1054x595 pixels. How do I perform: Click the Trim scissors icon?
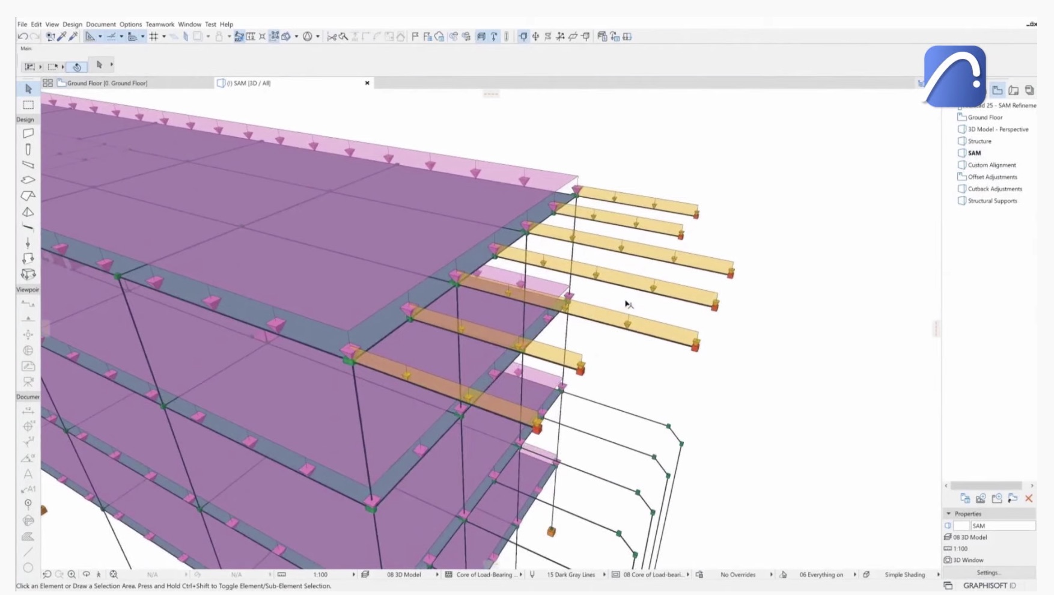click(x=332, y=37)
